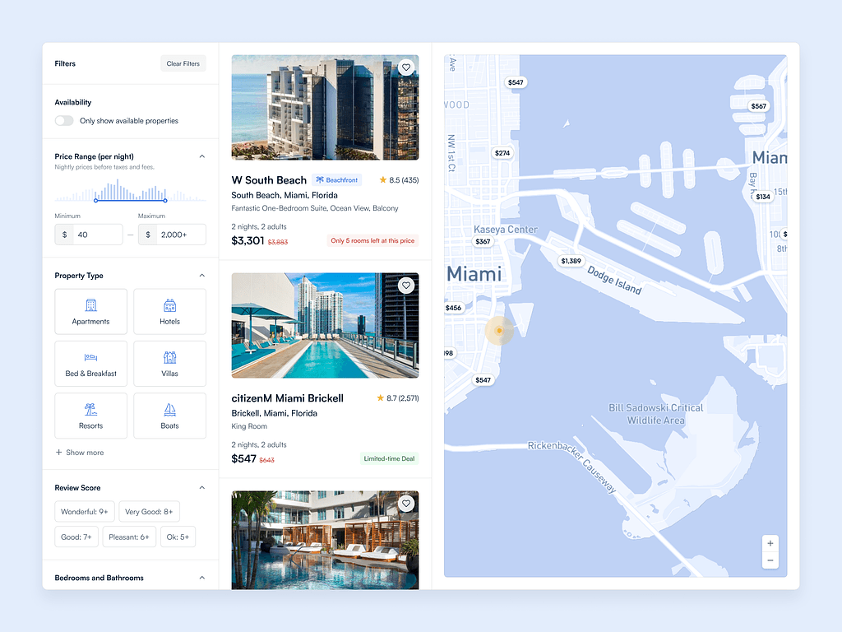This screenshot has width=842, height=632.
Task: Click the $547 pin below location marker
Action: click(483, 380)
